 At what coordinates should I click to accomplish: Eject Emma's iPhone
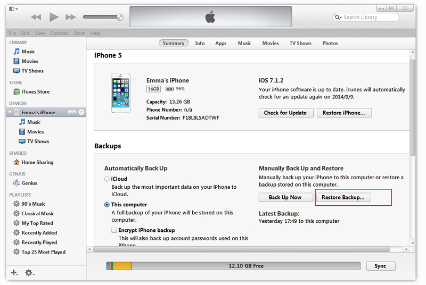click(x=81, y=112)
